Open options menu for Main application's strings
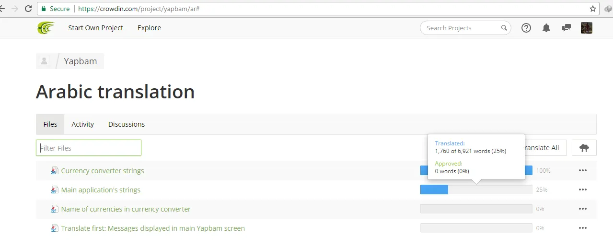The height and width of the screenshot is (249, 613). (x=583, y=190)
